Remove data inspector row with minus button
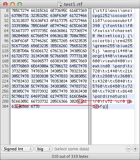Screen dimensions: 140x160 129,149
